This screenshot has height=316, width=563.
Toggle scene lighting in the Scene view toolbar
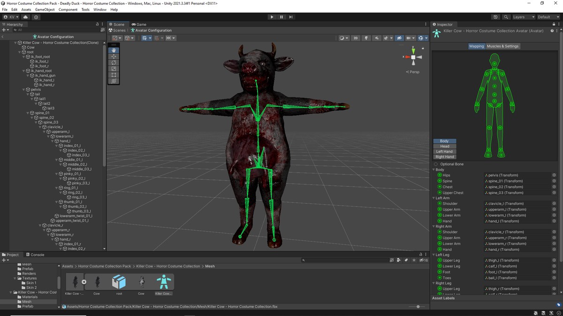pyautogui.click(x=366, y=38)
